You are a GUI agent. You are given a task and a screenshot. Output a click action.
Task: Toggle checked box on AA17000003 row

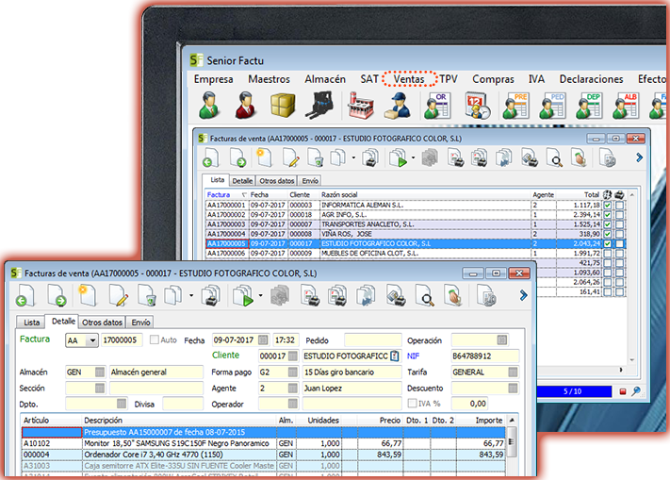[607, 224]
